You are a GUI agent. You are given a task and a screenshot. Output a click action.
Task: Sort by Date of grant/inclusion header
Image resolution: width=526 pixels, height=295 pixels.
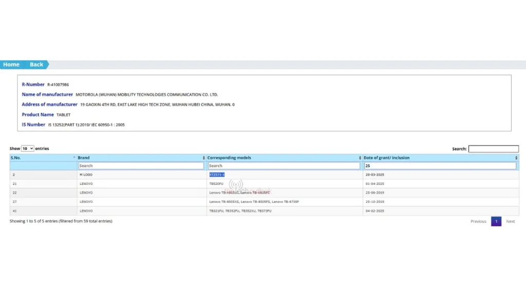pyautogui.click(x=441, y=158)
